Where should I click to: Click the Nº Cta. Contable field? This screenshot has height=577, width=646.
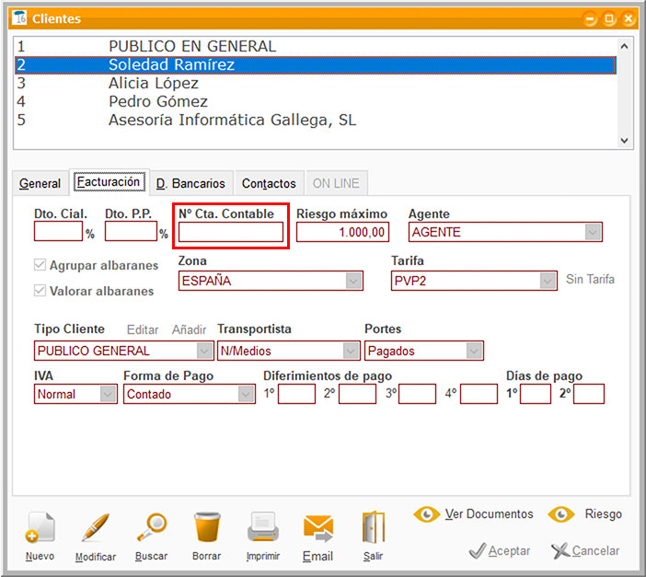coord(231,232)
